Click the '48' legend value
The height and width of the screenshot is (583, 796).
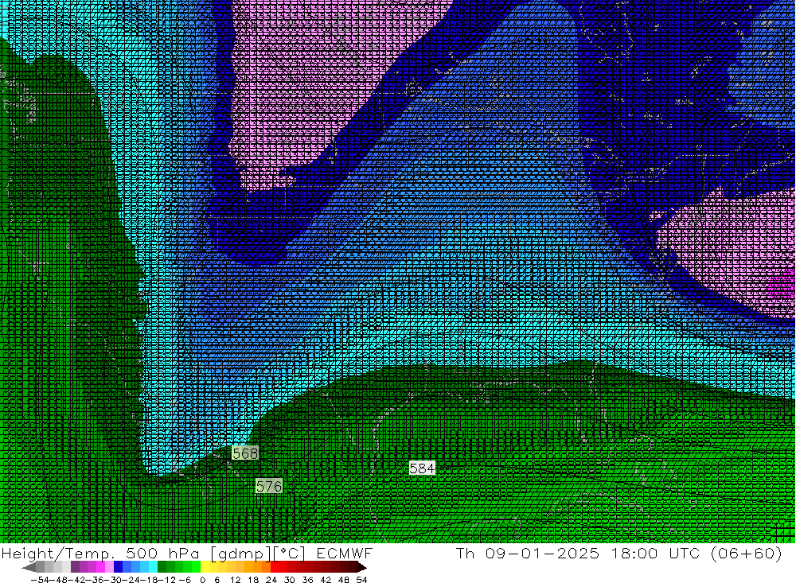344,580
